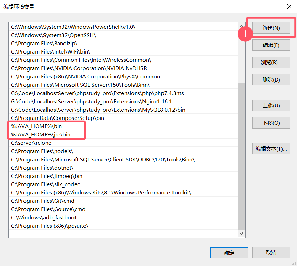The image size is (297, 266).
Task: Cancel the dialog with 取消
Action: point(271,253)
